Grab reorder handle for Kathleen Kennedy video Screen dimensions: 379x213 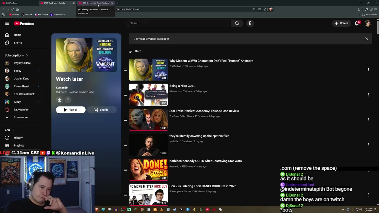pyautogui.click(x=126, y=170)
